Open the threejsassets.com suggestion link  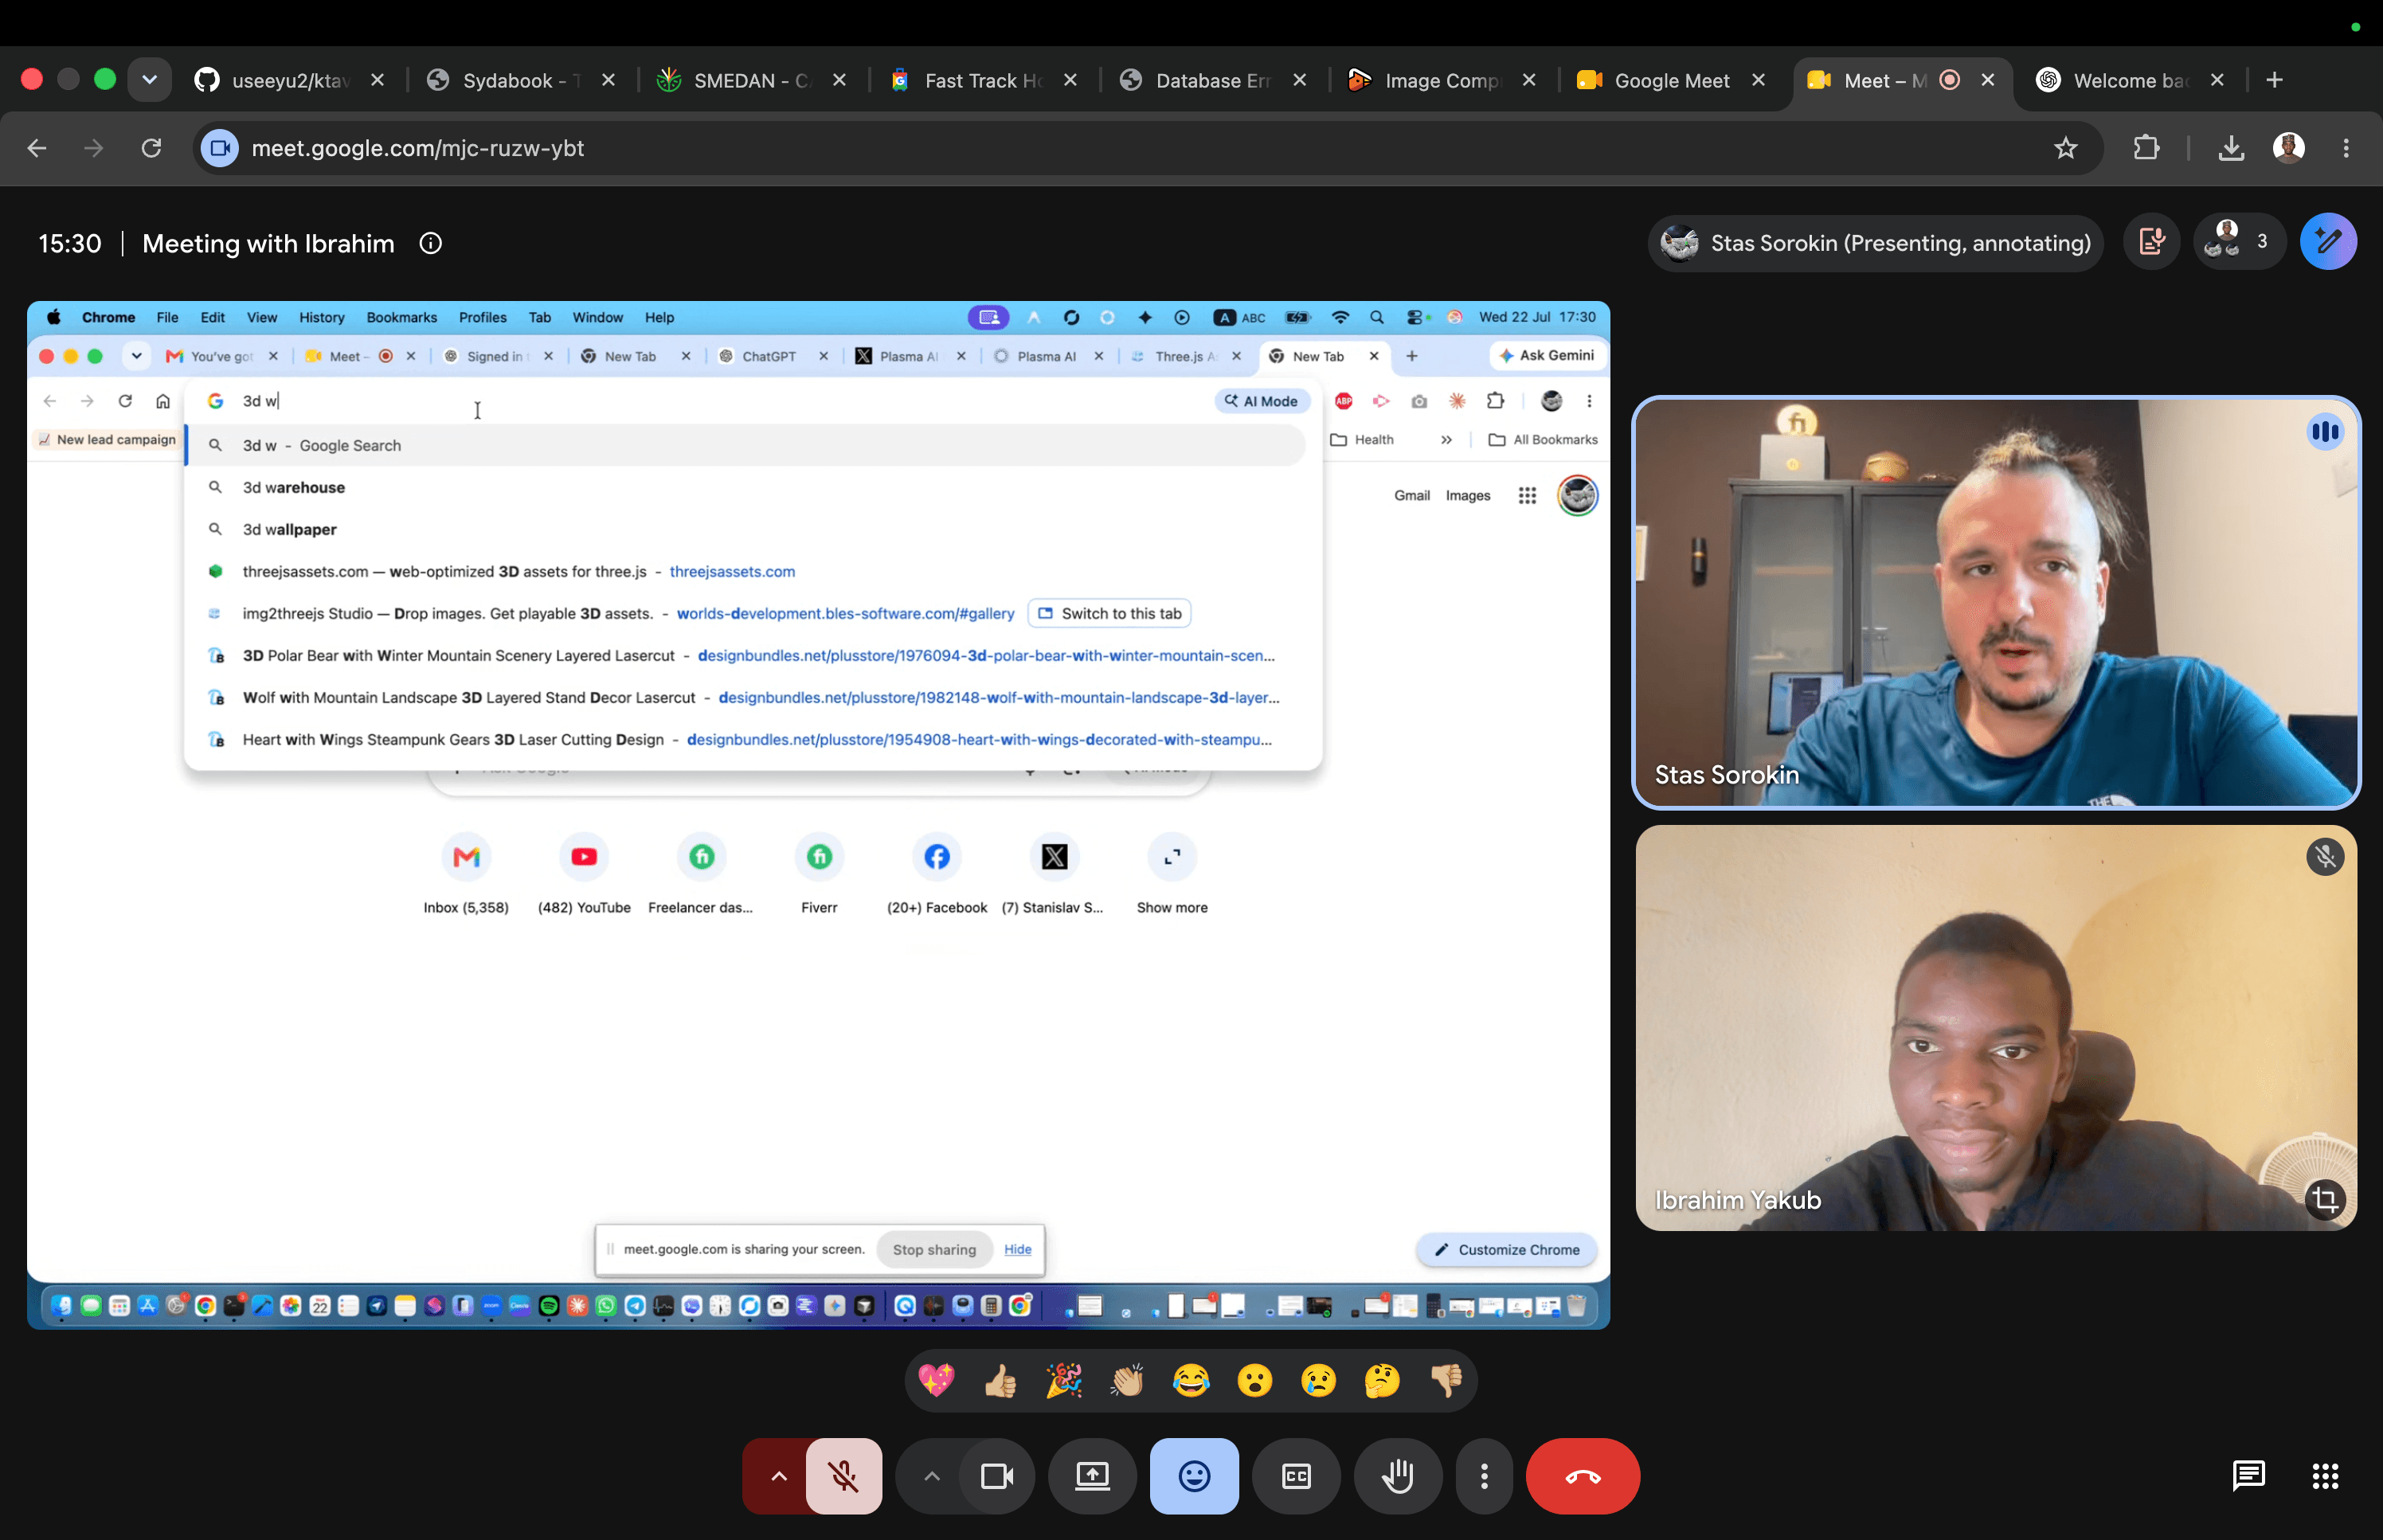732,571
